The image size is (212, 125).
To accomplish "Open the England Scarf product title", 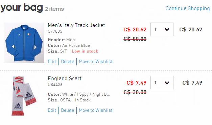I will point(65,79).
